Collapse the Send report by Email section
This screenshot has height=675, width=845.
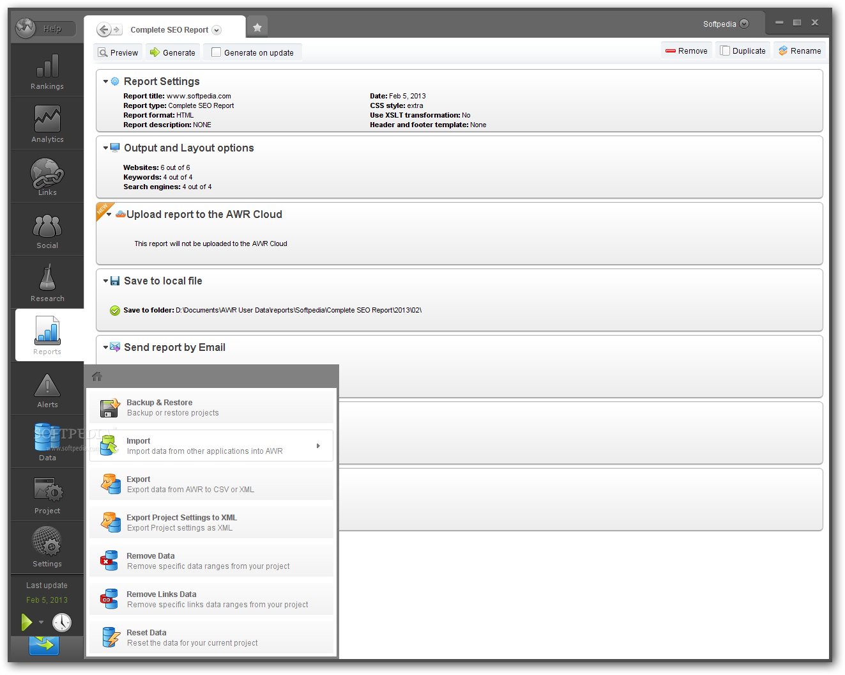click(106, 348)
